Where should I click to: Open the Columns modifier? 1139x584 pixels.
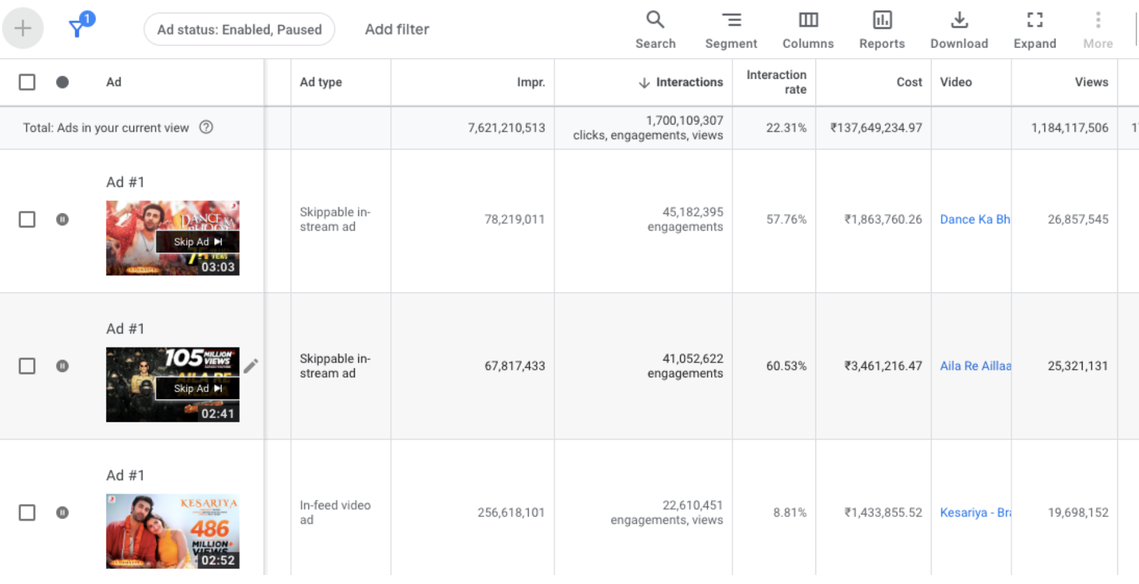pyautogui.click(x=808, y=29)
